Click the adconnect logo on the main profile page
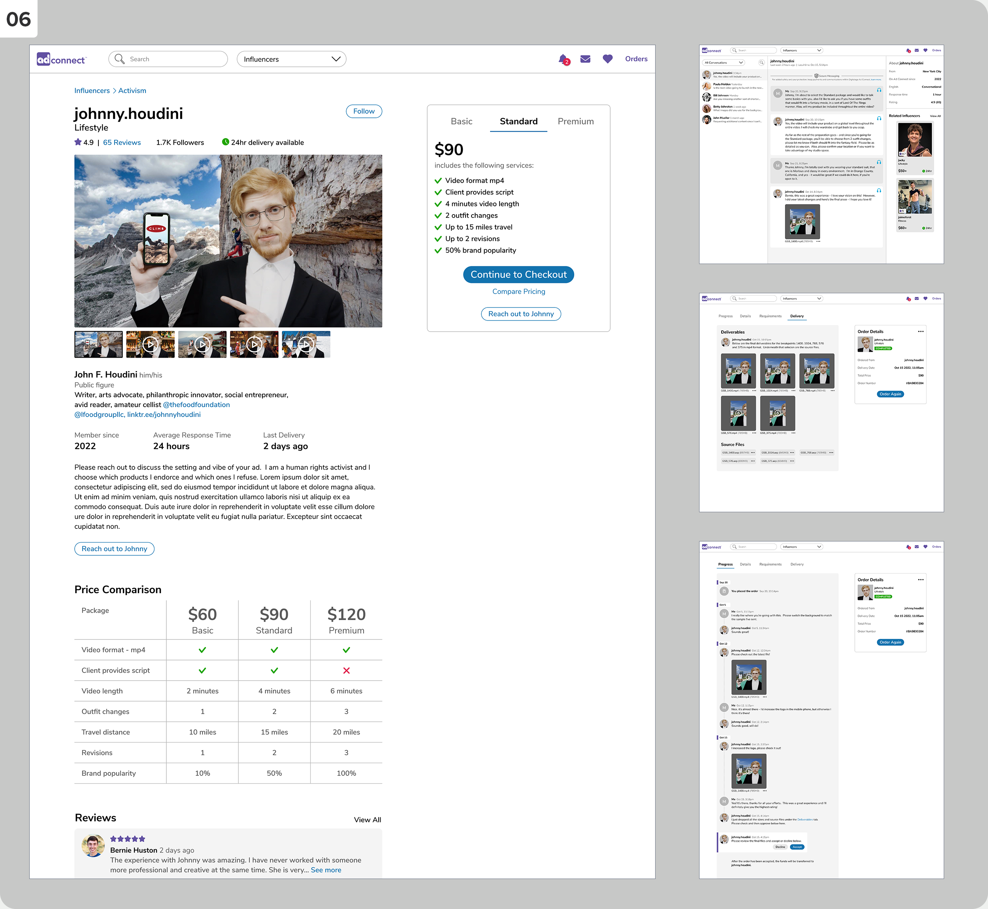This screenshot has width=988, height=909. pos(62,59)
